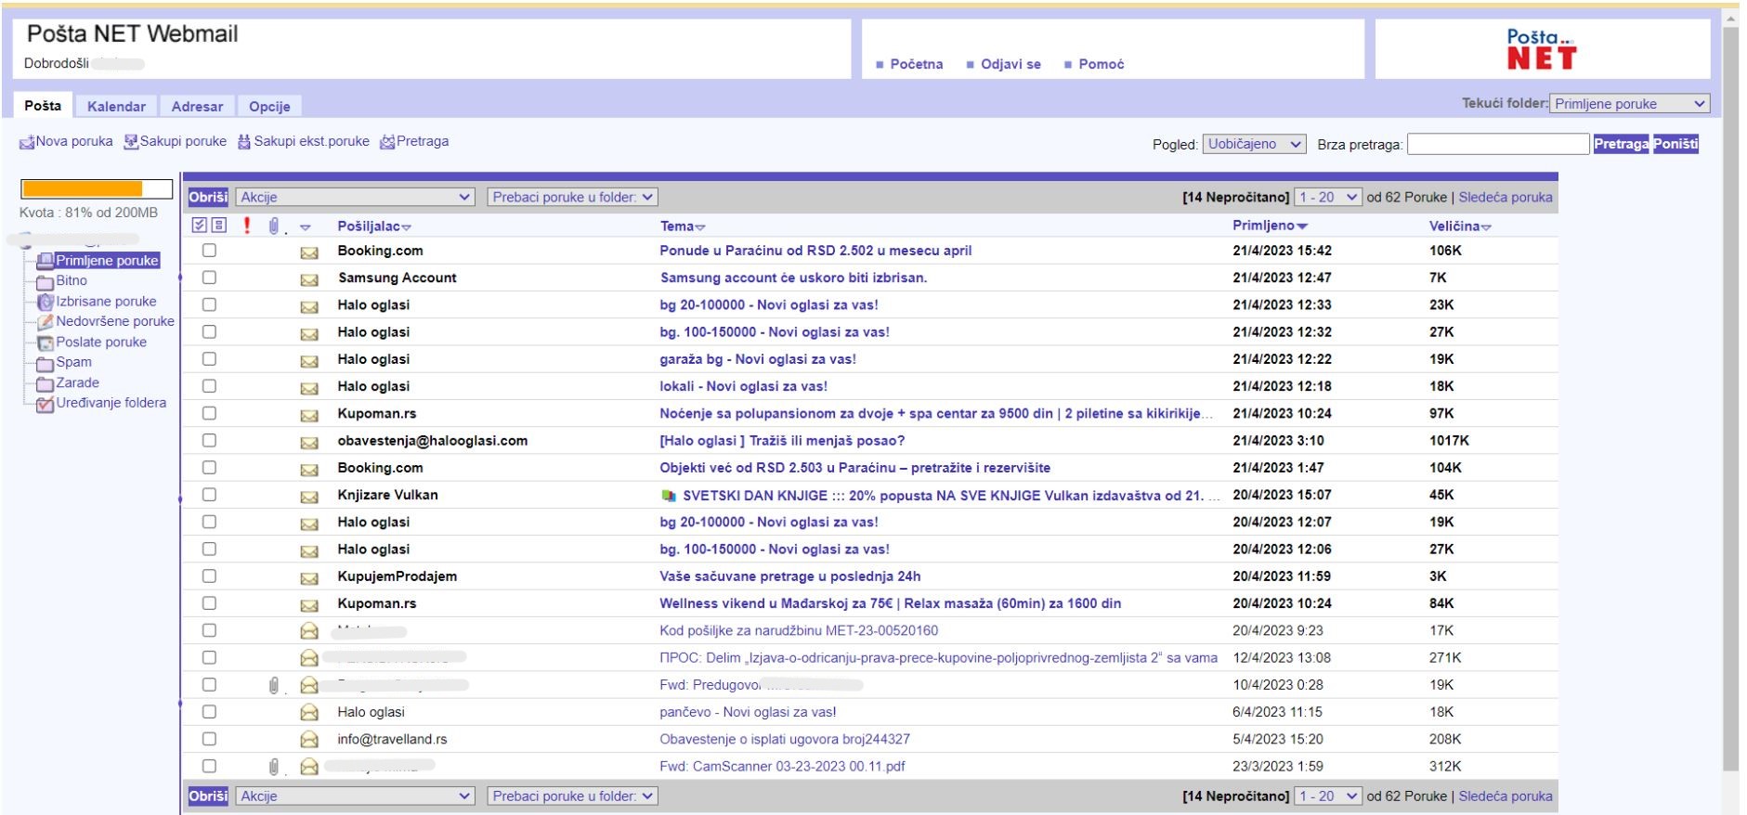Sort by attachment paperclip header icon
Screen dimensions: 1747x815
pyautogui.click(x=274, y=226)
